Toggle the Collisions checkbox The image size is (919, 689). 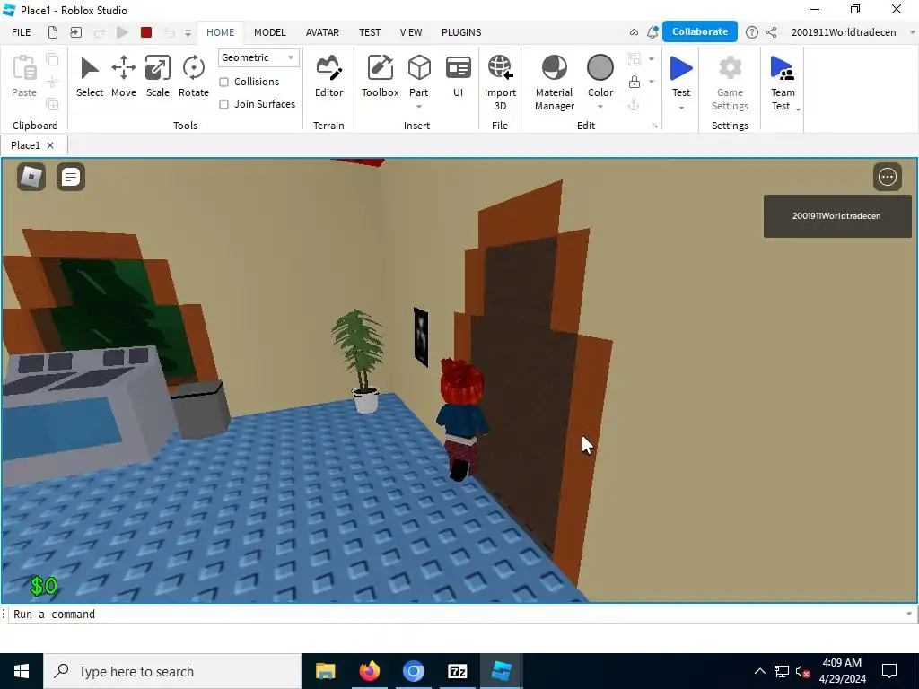(223, 82)
